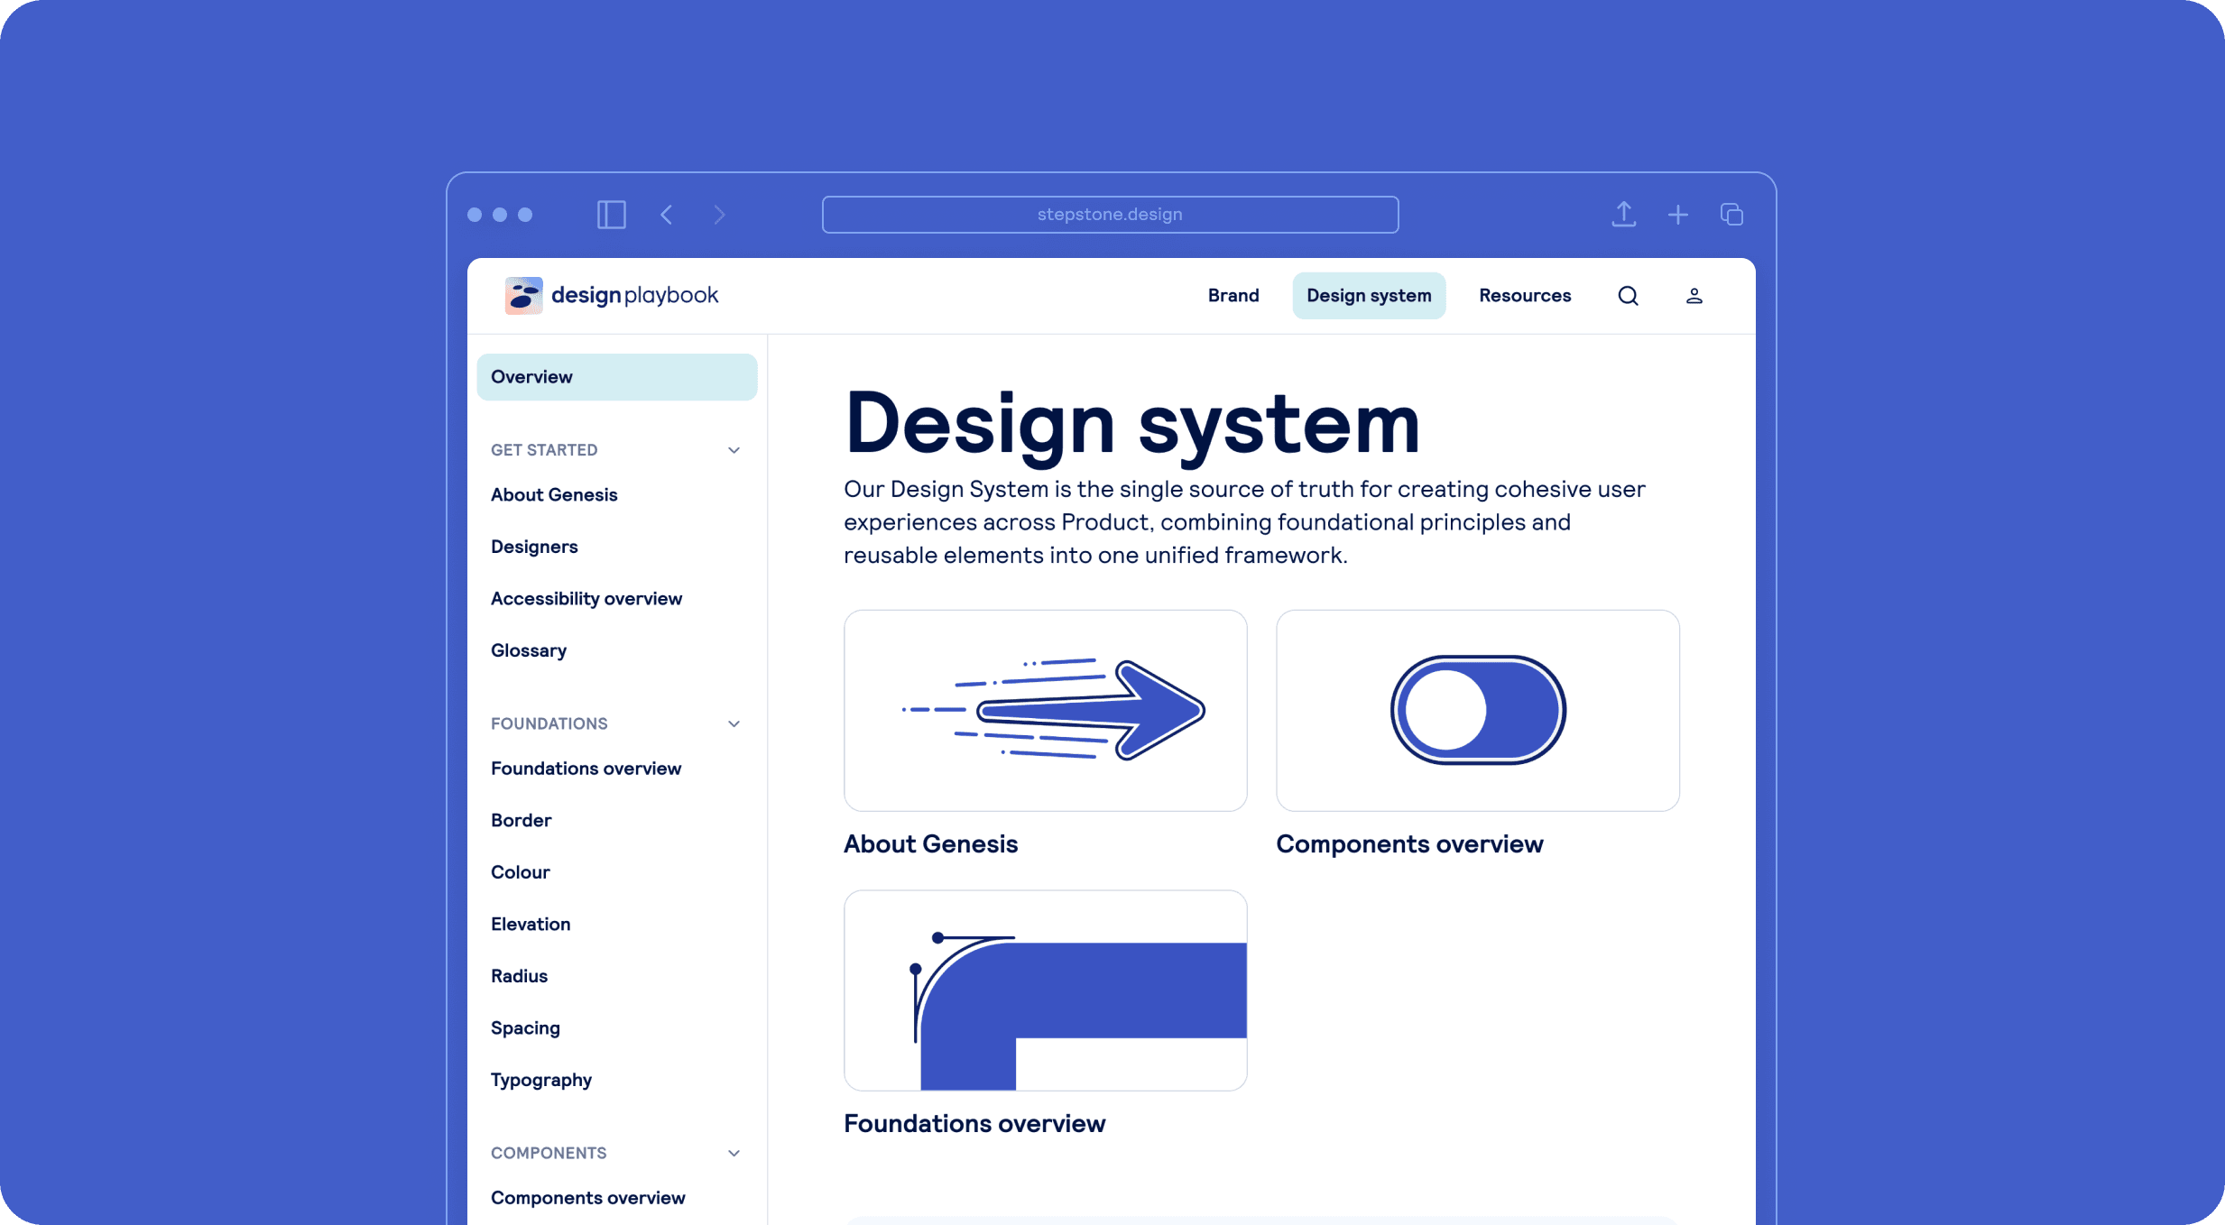This screenshot has height=1225, width=2225.
Task: Click the stepstone.design address bar
Action: point(1110,215)
